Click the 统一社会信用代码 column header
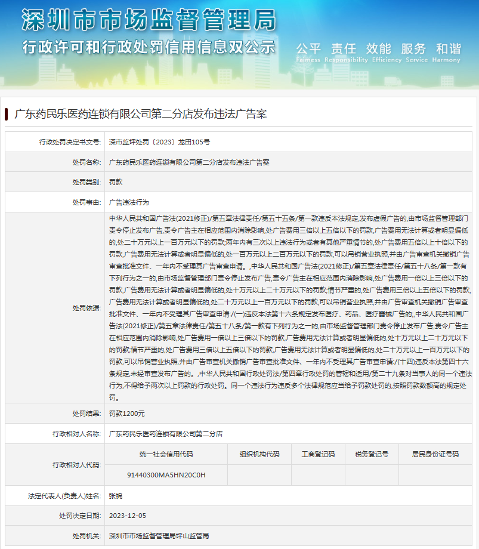This screenshot has height=549, width=479. coord(166,455)
